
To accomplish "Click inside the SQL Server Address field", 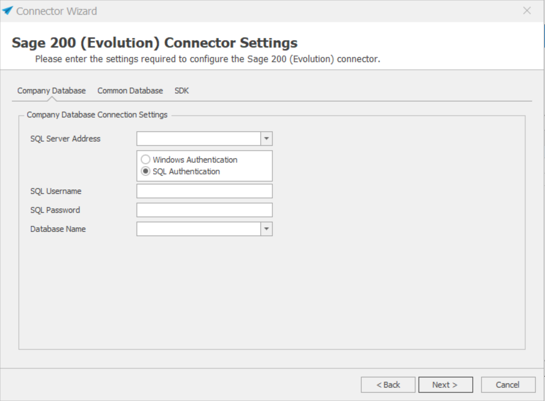I will tap(199, 139).
